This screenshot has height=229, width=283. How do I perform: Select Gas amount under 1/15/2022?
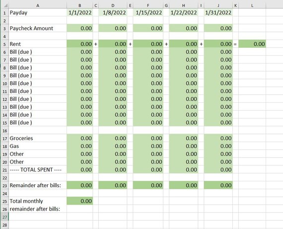[148, 146]
